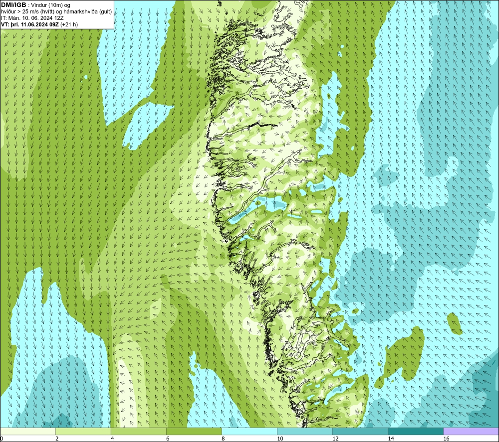This screenshot has height=442, width=499.
Task: Click the 0–2 m/s pale yellow legend swatch
Action: pos(28,431)
